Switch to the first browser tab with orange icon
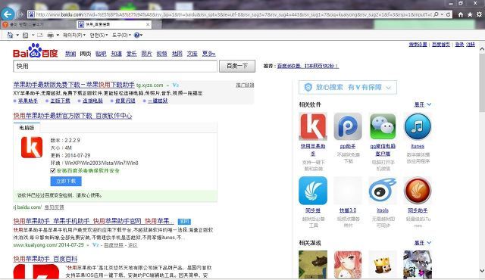Image resolution: width=485 pixels, height=280 pixels. point(38,24)
